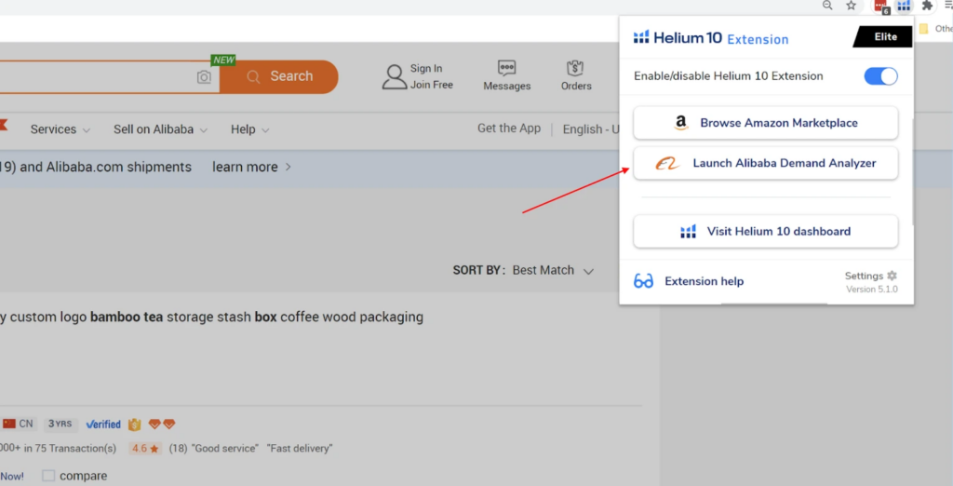Viewport: 953px width, 486px height.
Task: Click the glasses icon beside Extension help
Action: pyautogui.click(x=643, y=281)
